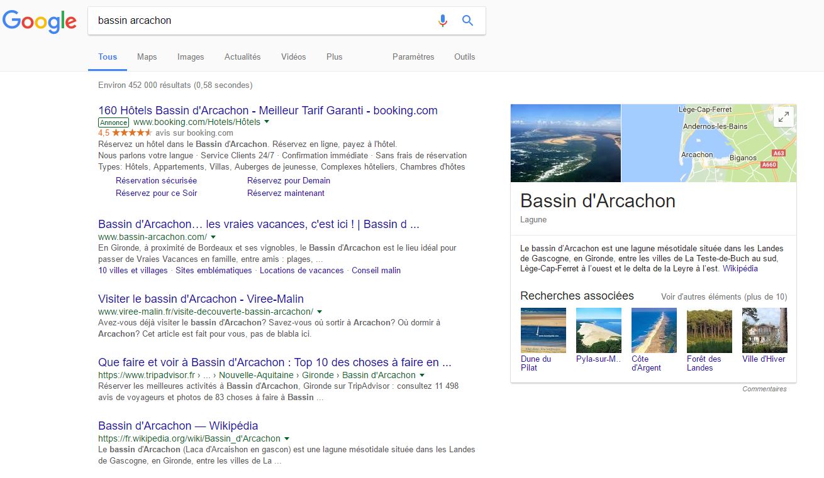Click the Dune du Pilat thumbnail
Viewport: 824px width, 478px height.
(543, 330)
